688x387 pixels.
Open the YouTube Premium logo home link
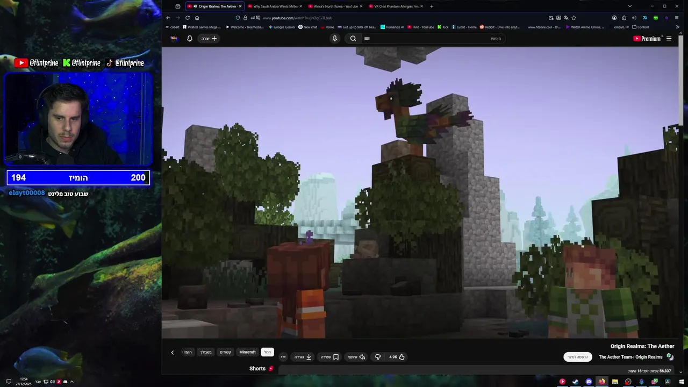(647, 39)
